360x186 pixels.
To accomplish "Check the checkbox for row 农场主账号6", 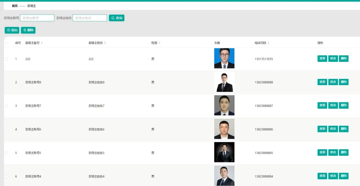I will (6, 129).
